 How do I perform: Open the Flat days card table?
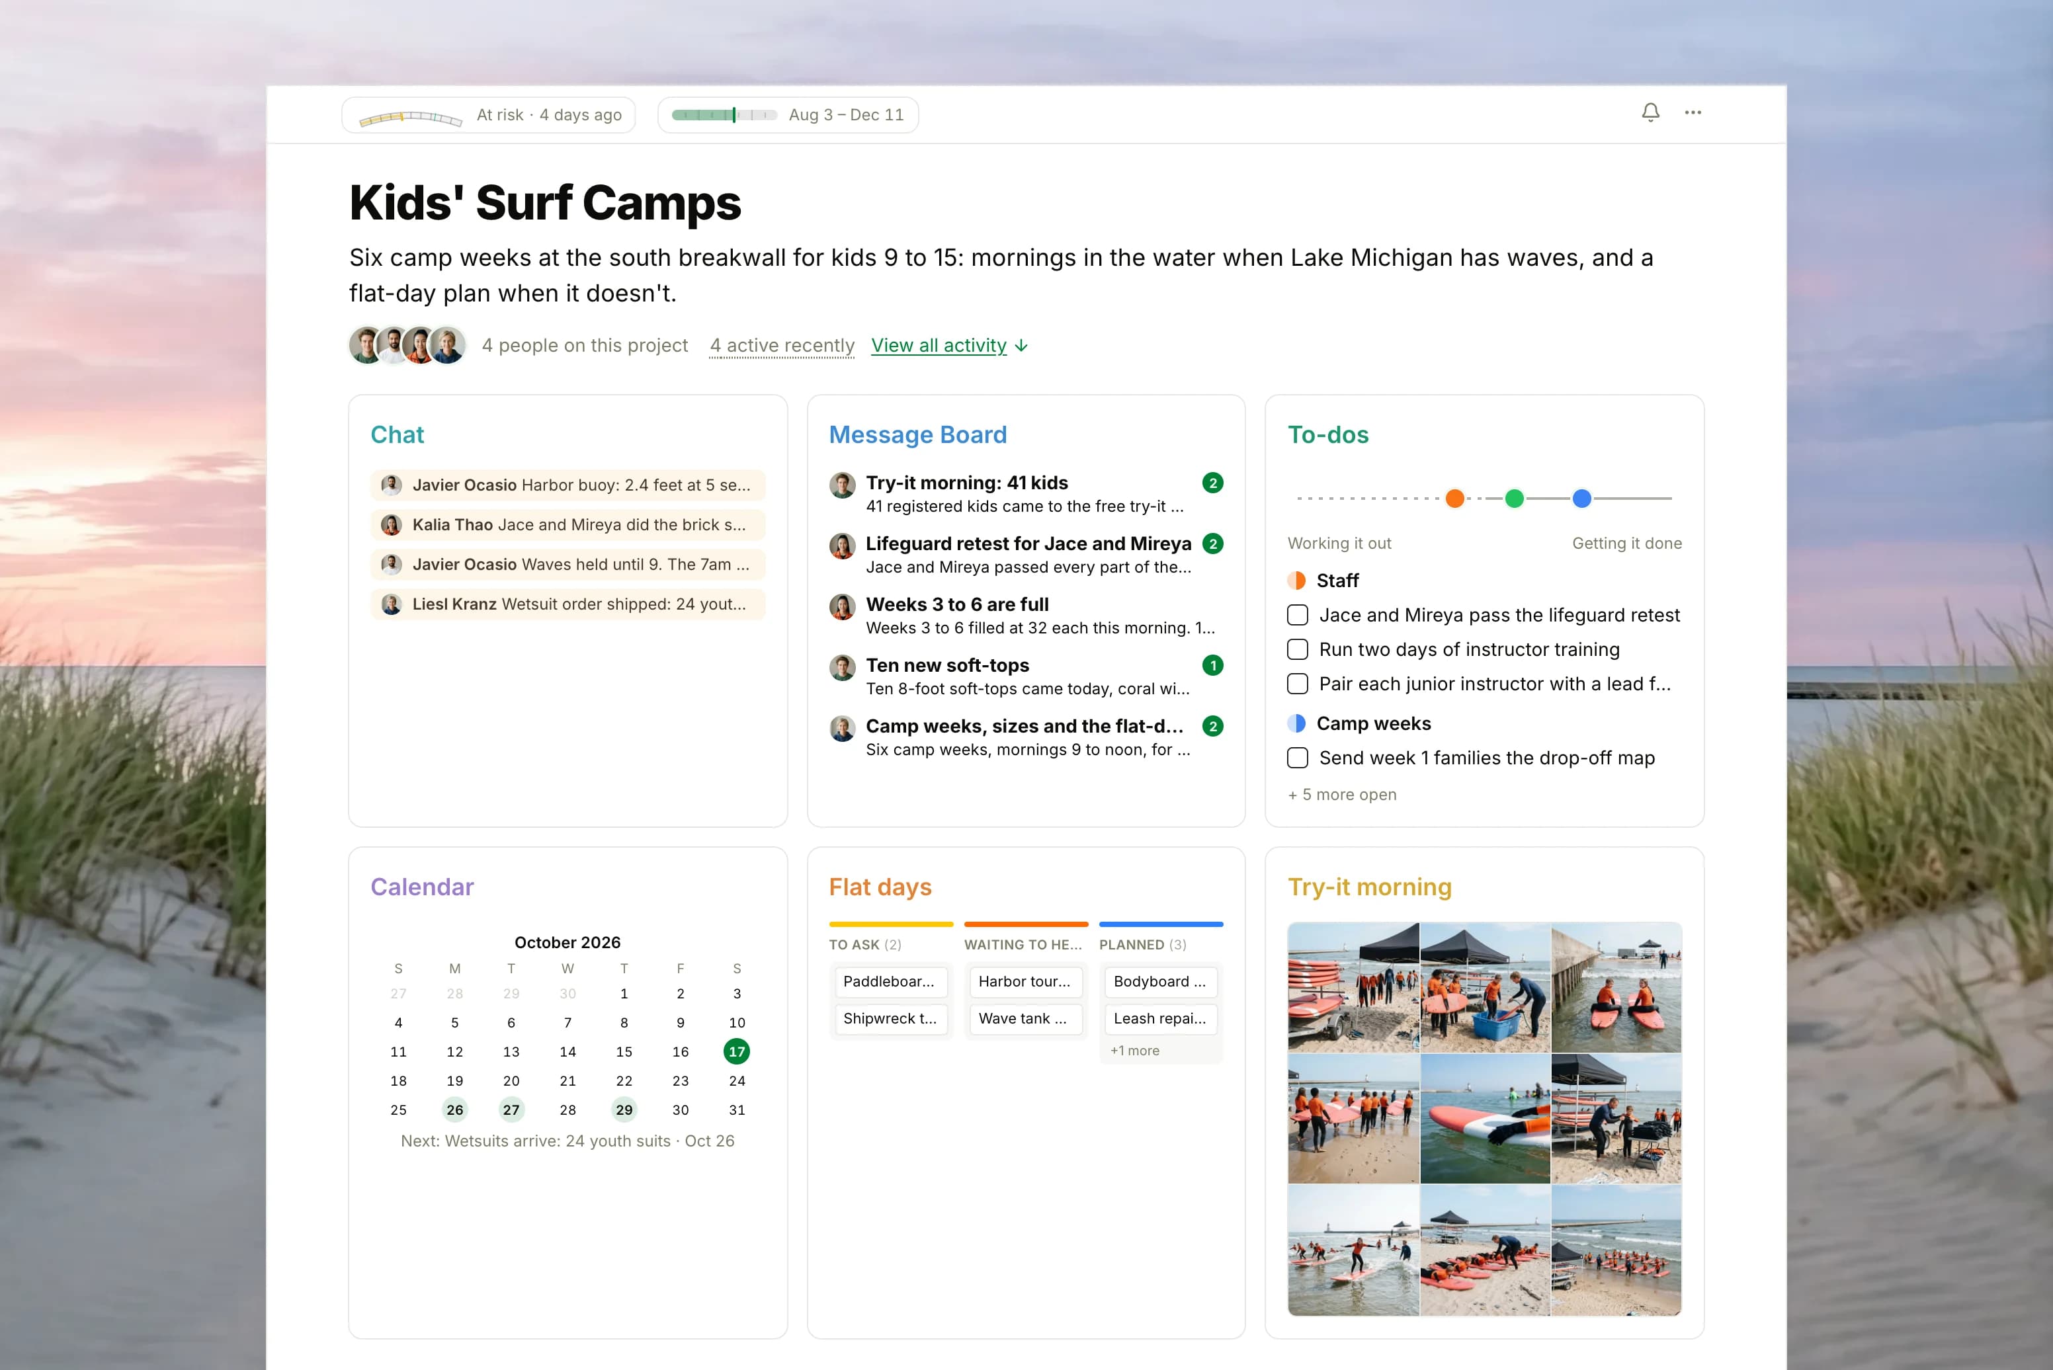coord(880,887)
